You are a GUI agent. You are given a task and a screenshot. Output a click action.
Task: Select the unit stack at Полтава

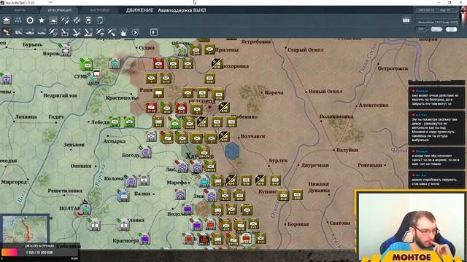point(86,209)
